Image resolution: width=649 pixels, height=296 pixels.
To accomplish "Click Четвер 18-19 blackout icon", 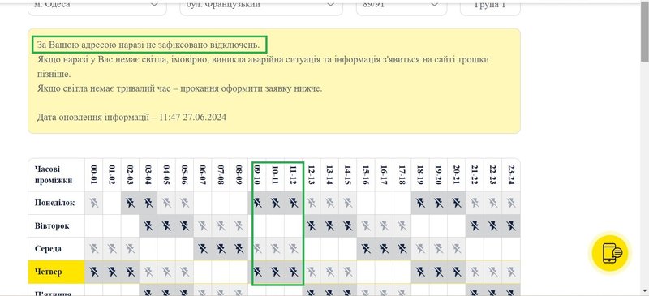I will 420,272.
